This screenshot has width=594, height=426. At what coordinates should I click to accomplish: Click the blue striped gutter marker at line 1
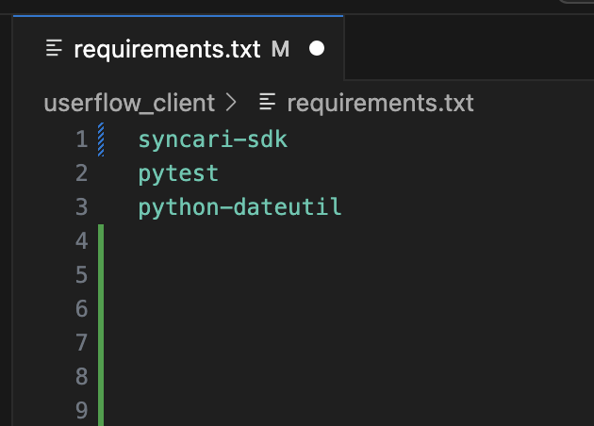(101, 139)
